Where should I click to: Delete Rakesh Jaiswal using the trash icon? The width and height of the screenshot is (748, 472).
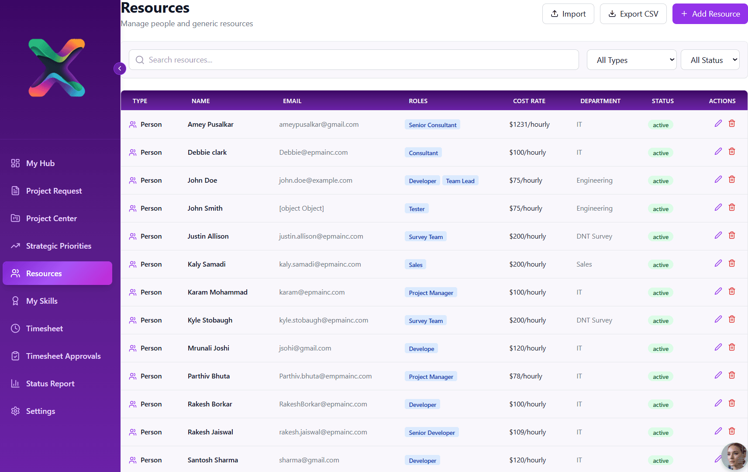point(732,431)
